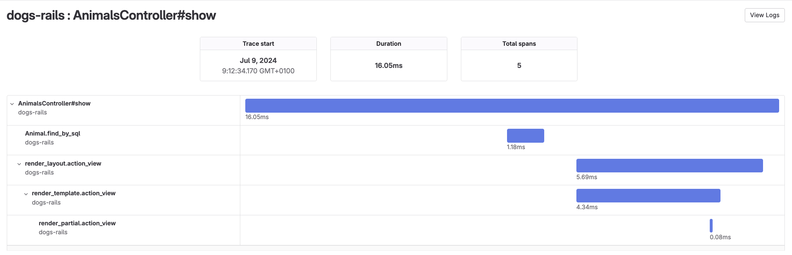Click the Duration summary card
The width and height of the screenshot is (792, 255).
[389, 59]
